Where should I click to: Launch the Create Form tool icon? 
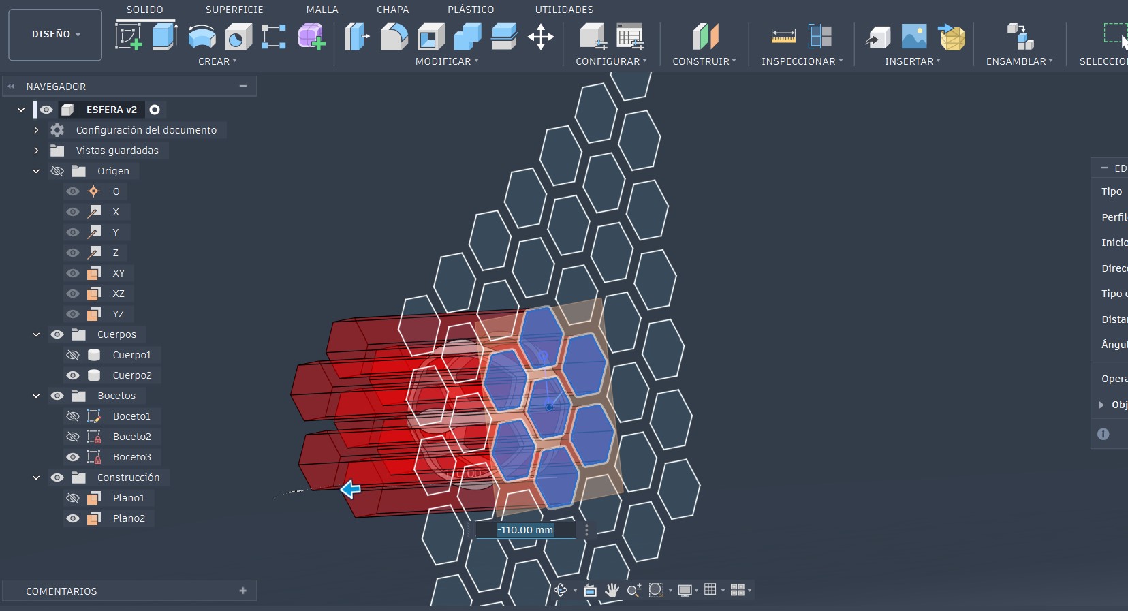click(311, 37)
